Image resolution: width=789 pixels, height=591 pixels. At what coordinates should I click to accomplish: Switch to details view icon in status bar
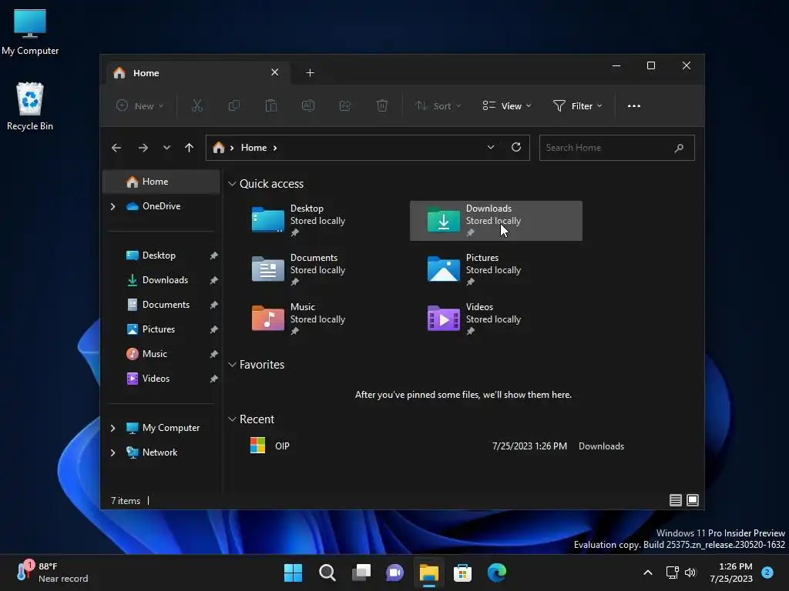[x=676, y=500]
